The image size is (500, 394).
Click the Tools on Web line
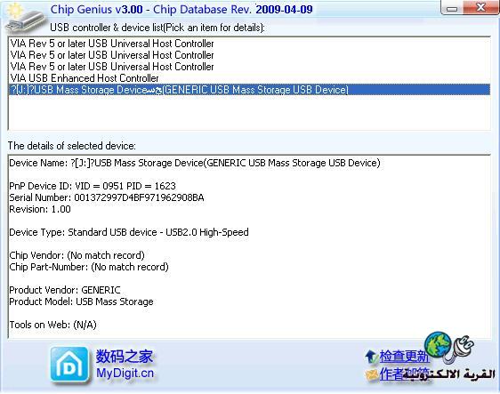point(52,325)
